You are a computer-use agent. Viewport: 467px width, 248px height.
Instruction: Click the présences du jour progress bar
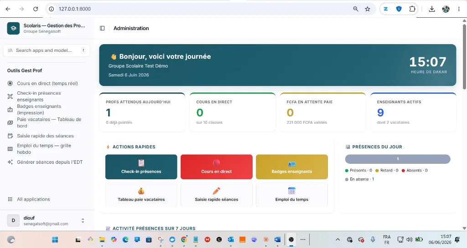pyautogui.click(x=398, y=159)
